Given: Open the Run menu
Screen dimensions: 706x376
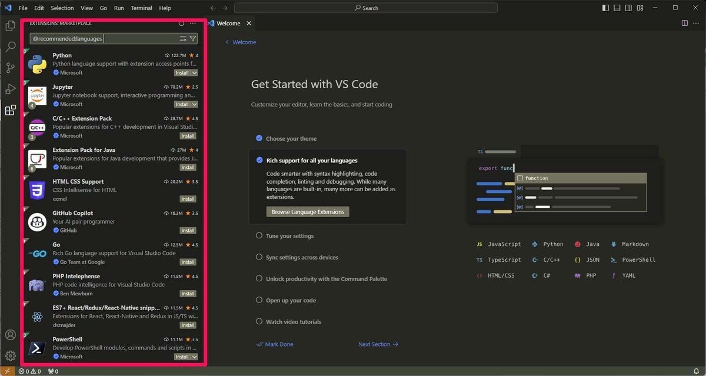Looking at the screenshot, I should pyautogui.click(x=119, y=8).
